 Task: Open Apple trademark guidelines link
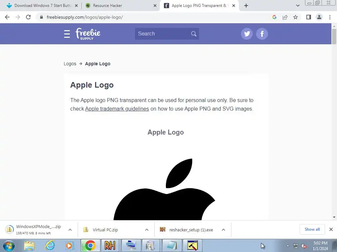point(117,109)
